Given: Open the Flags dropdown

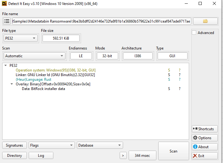Looking at the screenshot, I should point(52,145).
